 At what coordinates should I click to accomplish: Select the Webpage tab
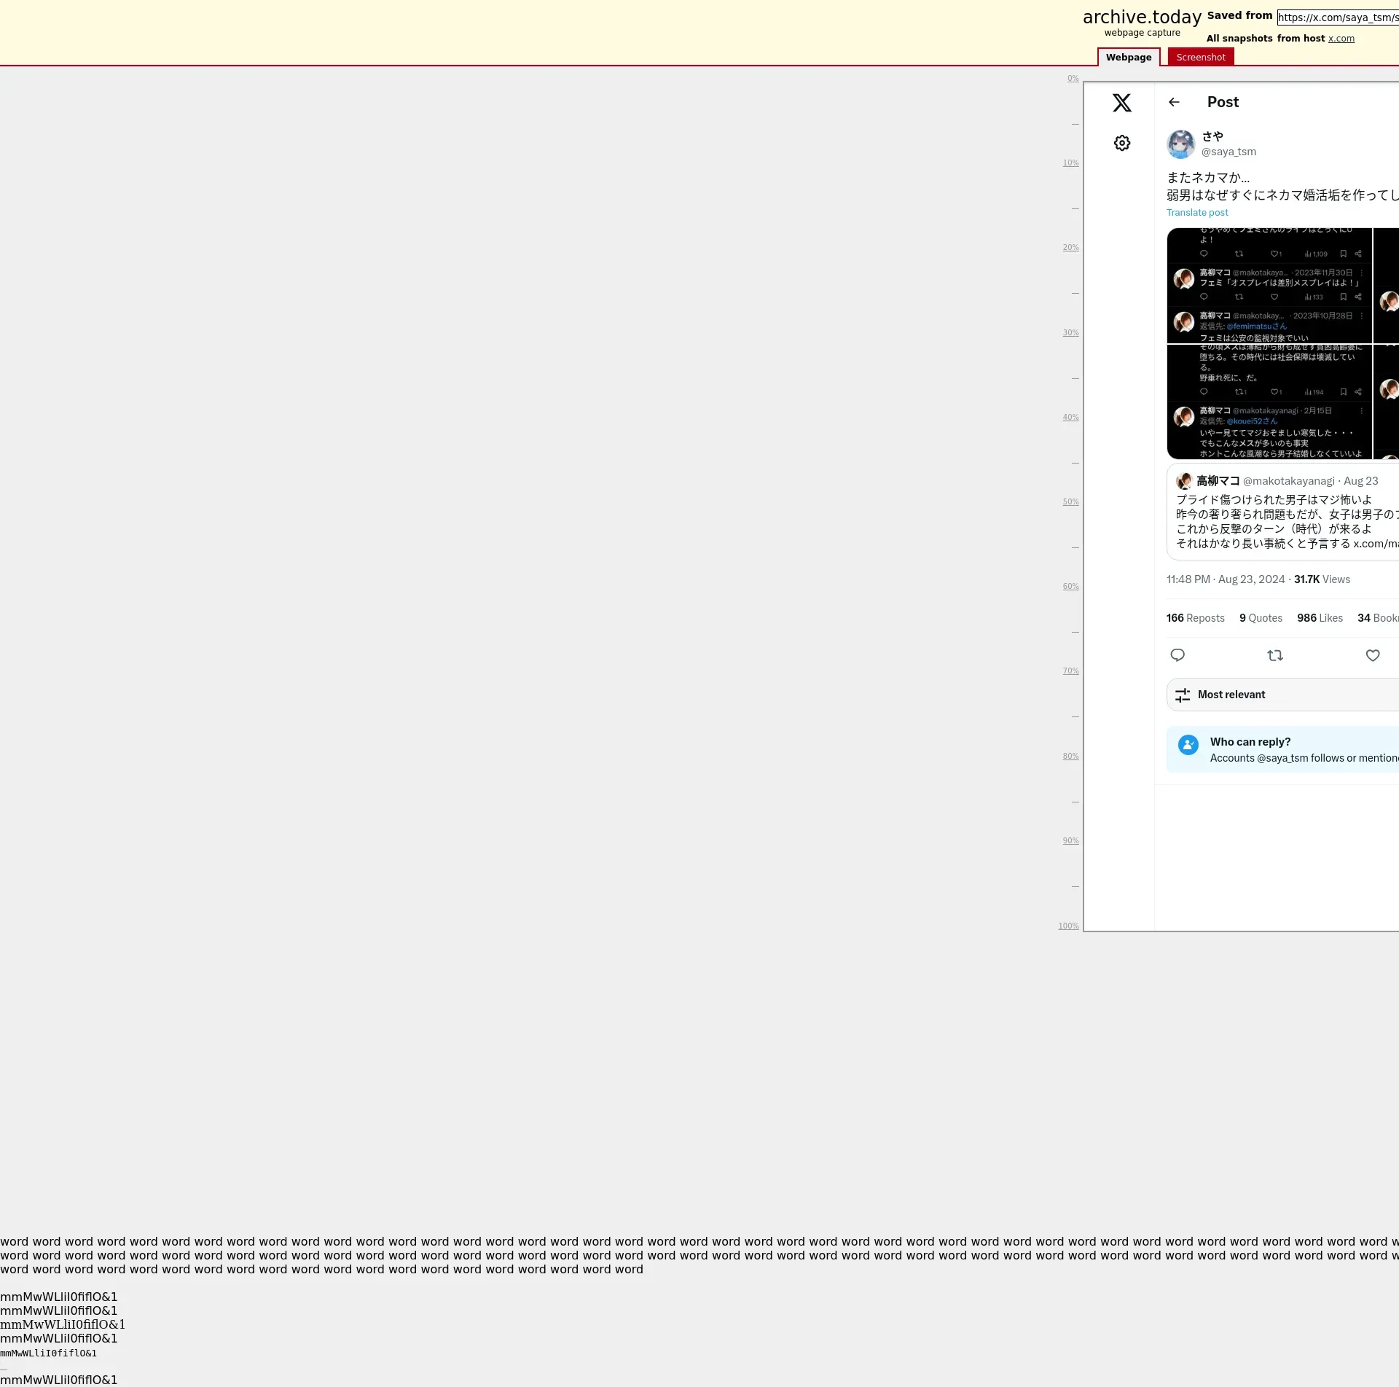click(1128, 57)
